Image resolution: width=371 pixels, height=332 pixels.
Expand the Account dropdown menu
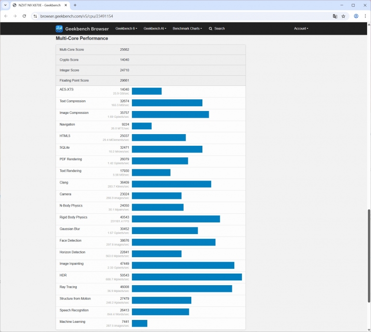(301, 28)
